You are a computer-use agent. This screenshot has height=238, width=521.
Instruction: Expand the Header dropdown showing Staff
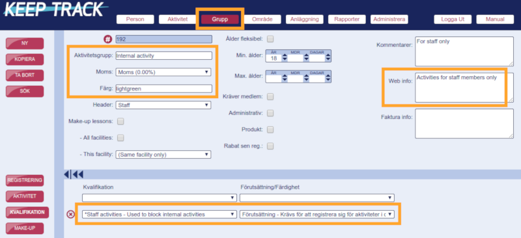[163, 105]
